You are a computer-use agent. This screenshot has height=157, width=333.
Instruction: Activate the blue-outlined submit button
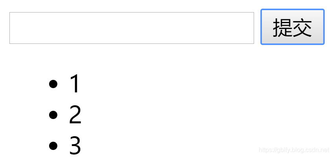[293, 27]
